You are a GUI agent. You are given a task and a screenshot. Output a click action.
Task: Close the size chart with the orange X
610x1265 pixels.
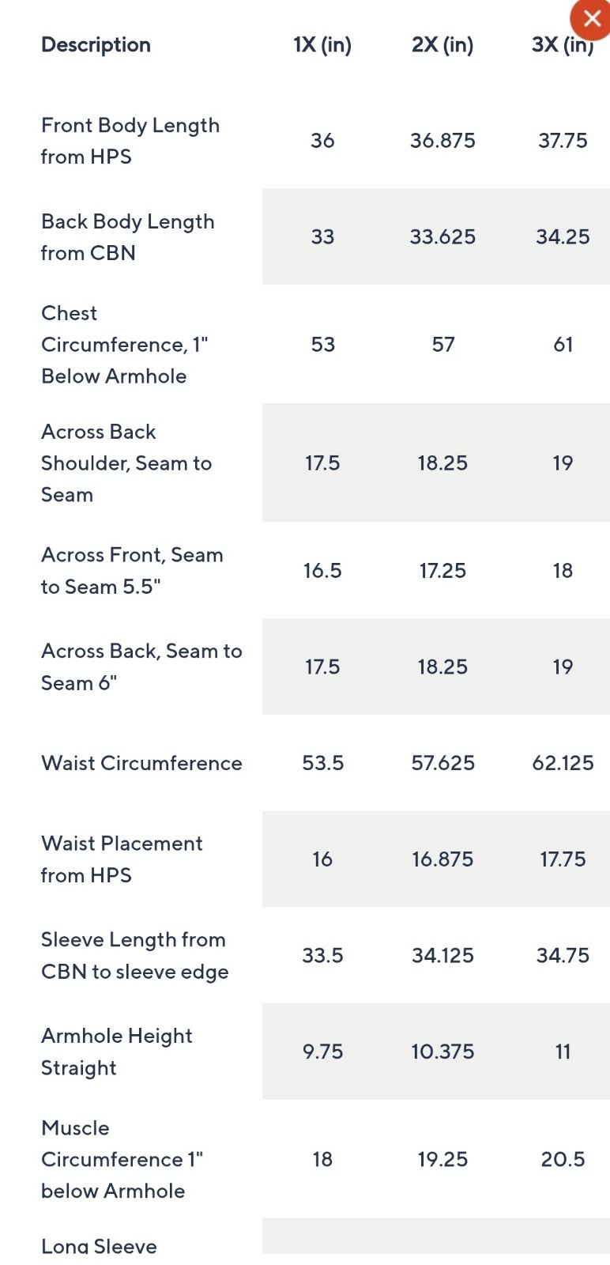pyautogui.click(x=591, y=19)
